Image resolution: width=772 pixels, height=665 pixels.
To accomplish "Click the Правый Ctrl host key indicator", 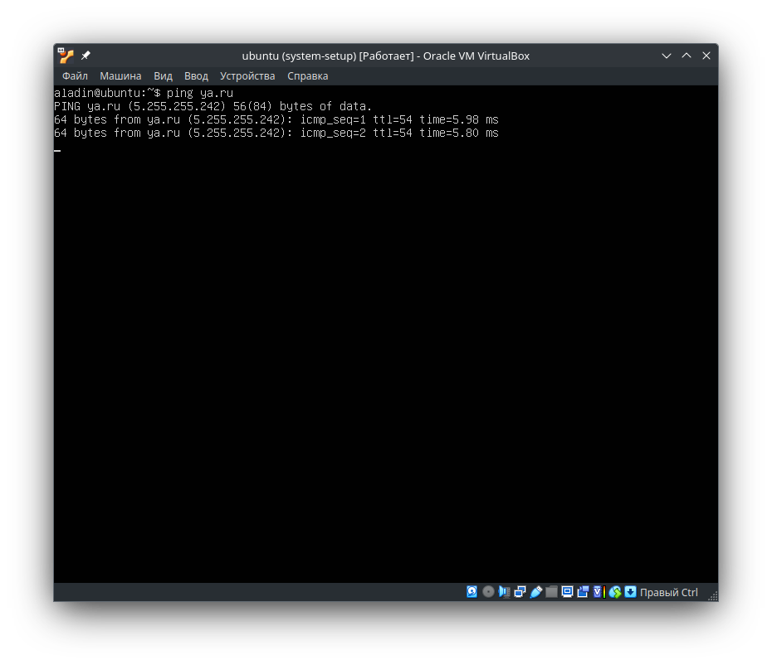I will click(x=669, y=592).
